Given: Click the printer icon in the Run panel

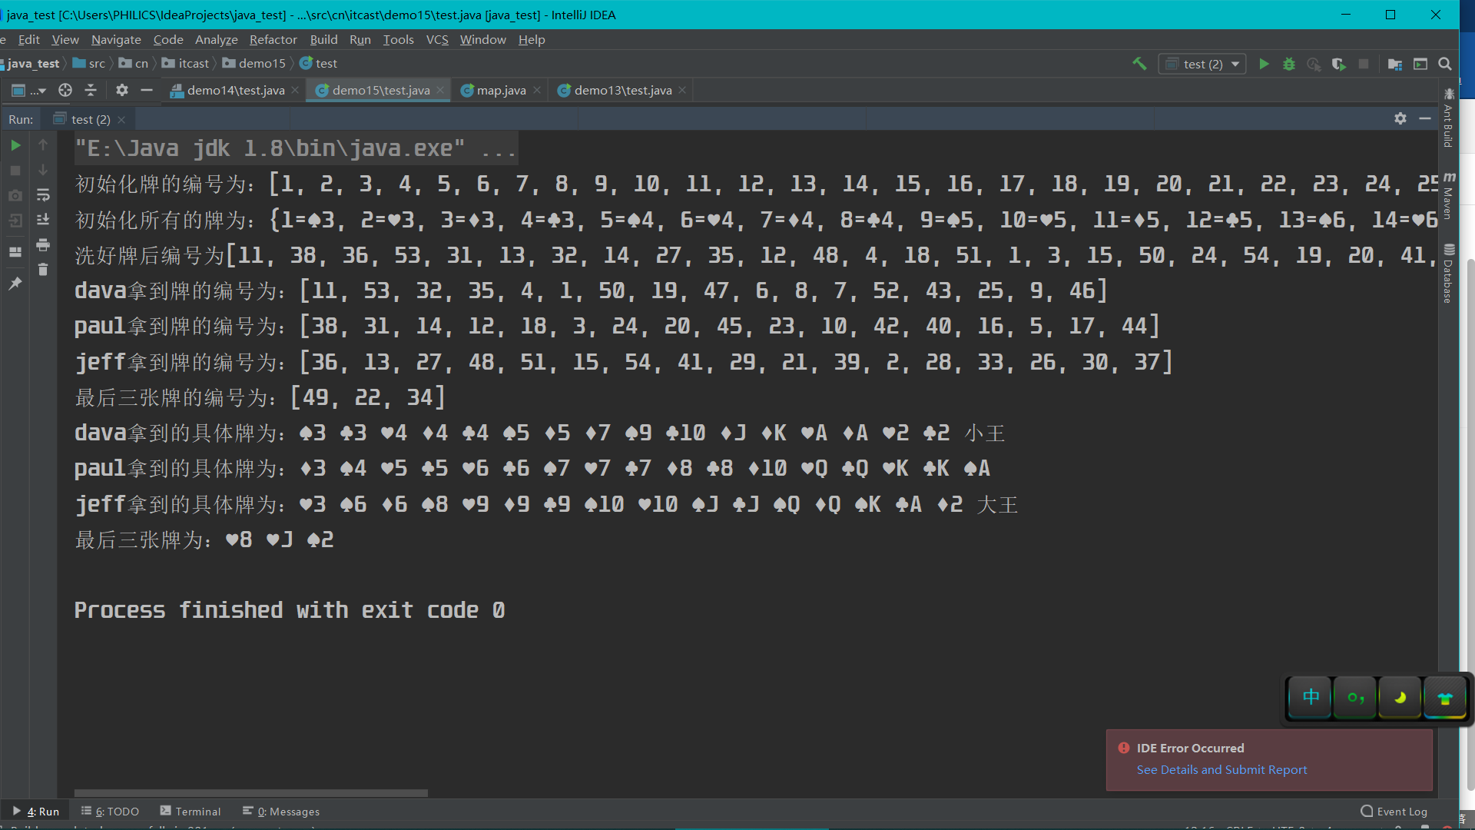Looking at the screenshot, I should 43,245.
